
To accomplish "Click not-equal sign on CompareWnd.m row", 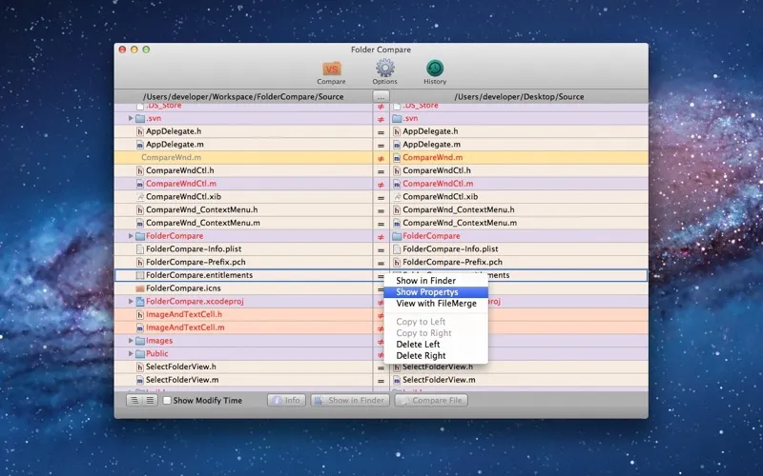I will [x=381, y=158].
